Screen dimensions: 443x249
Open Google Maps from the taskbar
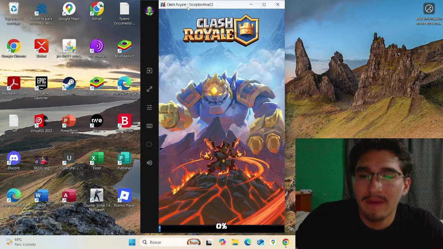tap(273, 242)
